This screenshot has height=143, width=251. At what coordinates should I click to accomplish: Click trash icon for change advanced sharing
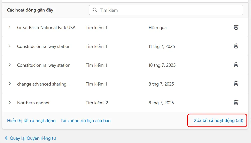[x=236, y=84]
